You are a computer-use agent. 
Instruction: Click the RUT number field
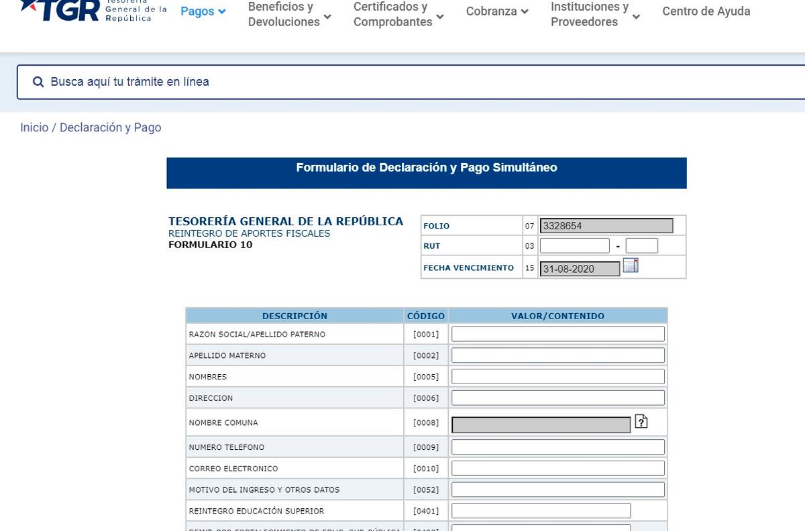(x=575, y=245)
